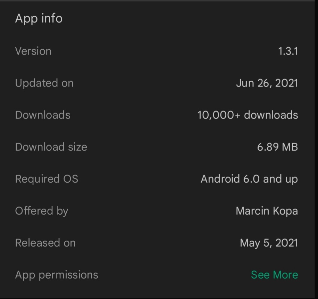Expand the app permissions details
The height and width of the screenshot is (299, 318).
274,275
